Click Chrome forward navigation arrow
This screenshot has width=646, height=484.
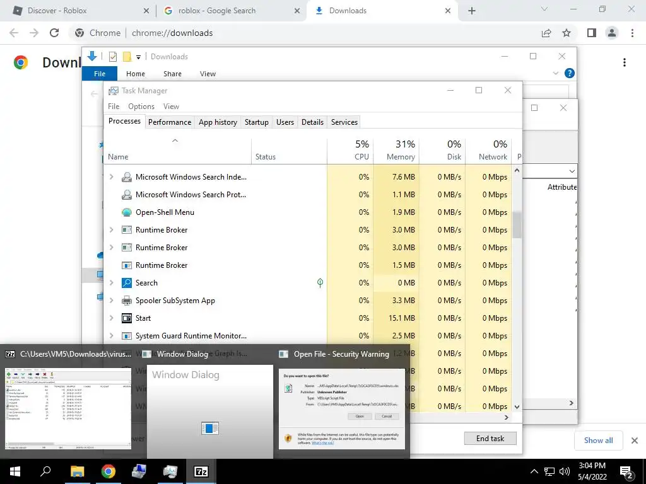tap(34, 33)
